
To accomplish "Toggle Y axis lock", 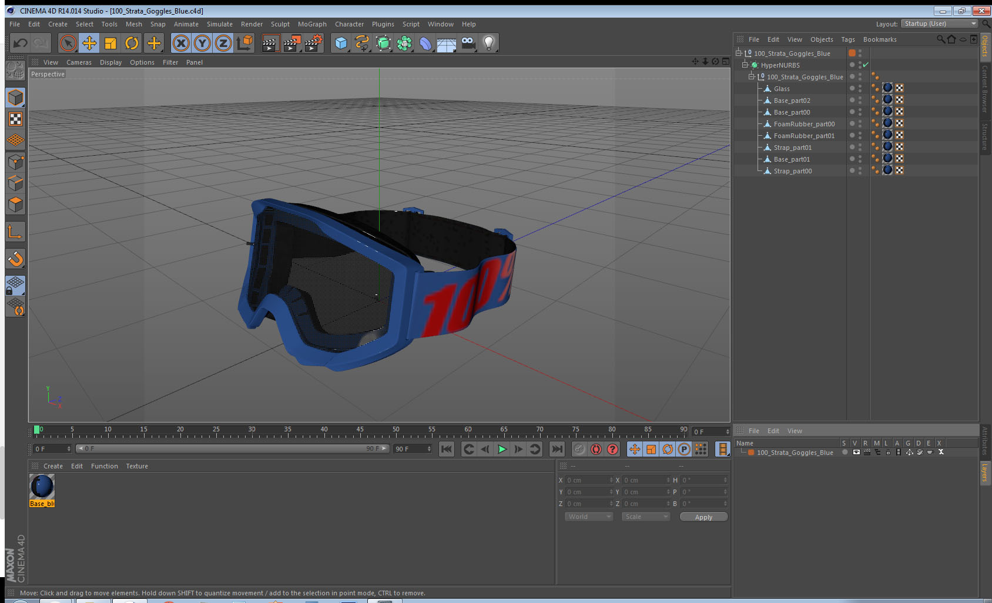I will pos(202,43).
